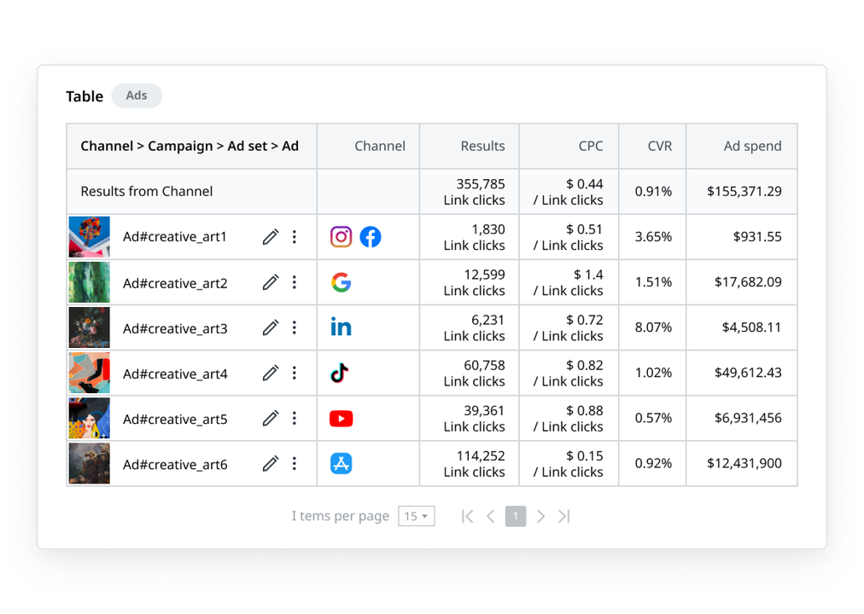Select the YouTube channel icon for Ad#creative_art5

(x=341, y=418)
